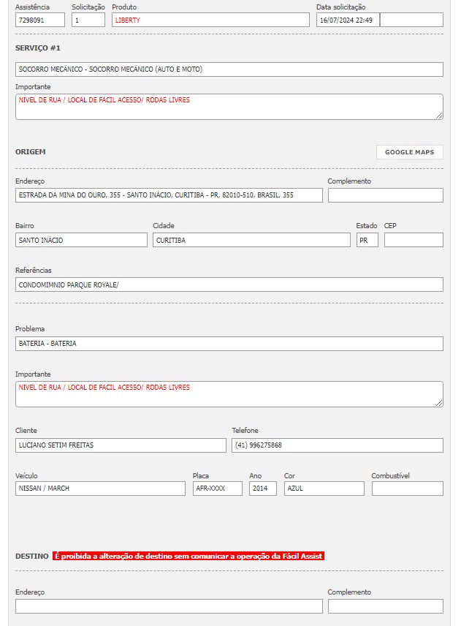Click the Endereço field under Destino
The image size is (461, 626).
coord(169,606)
